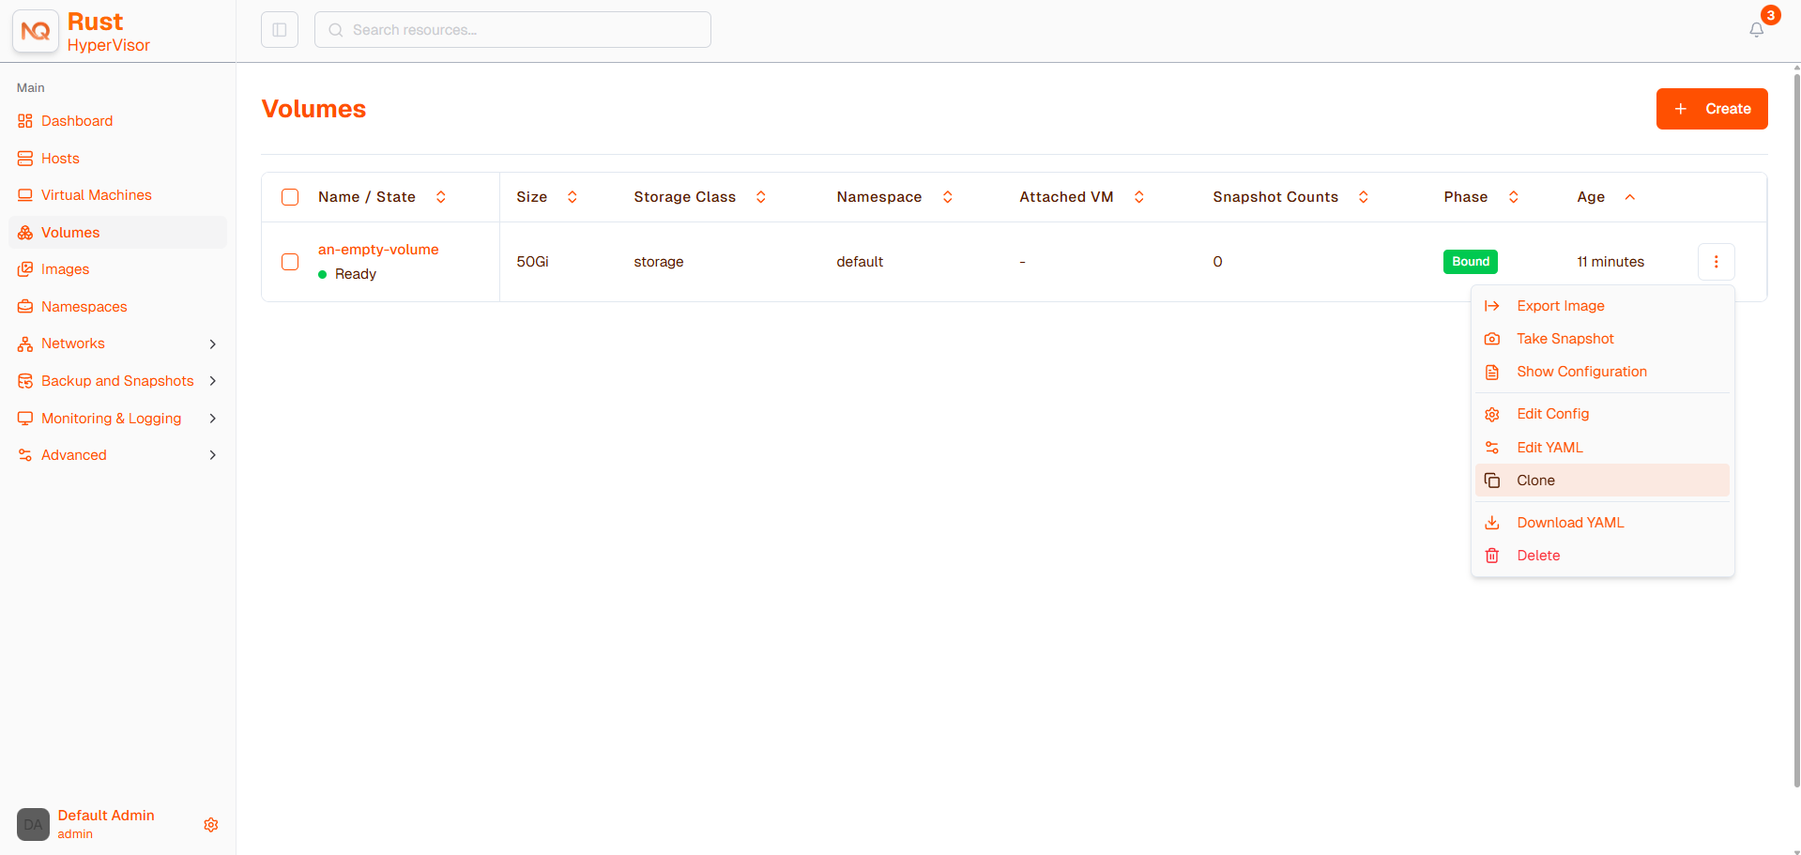The width and height of the screenshot is (1801, 855).
Task: Click the Edit Config gear icon
Action: click(x=1492, y=414)
